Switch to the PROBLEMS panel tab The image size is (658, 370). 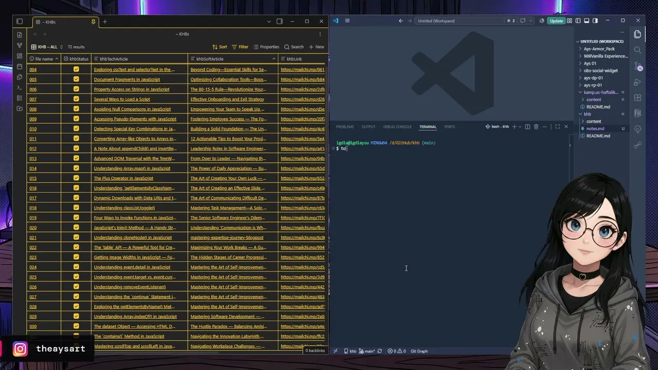(345, 126)
